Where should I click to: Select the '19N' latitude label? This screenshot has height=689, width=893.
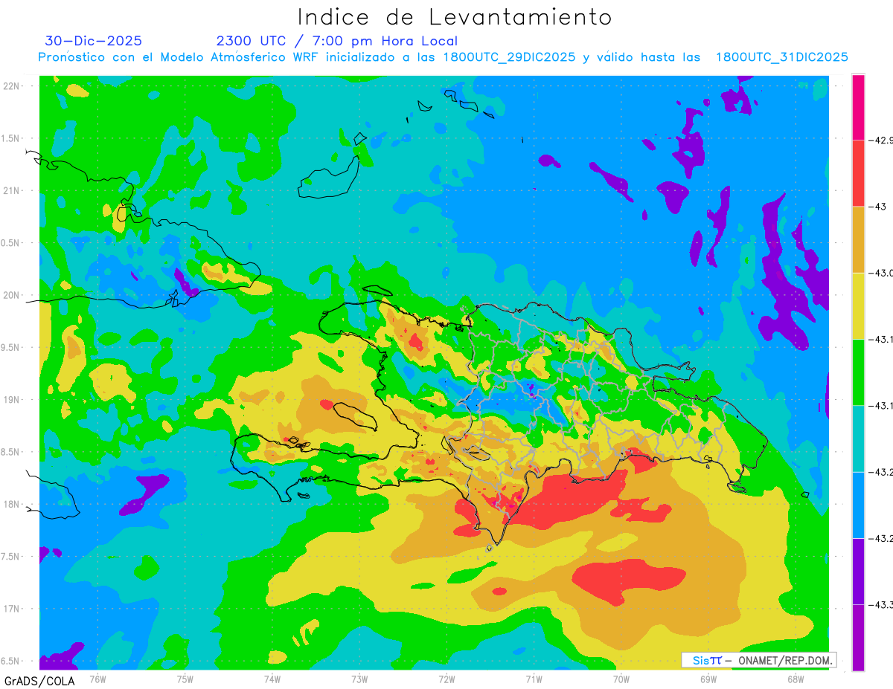coord(11,400)
